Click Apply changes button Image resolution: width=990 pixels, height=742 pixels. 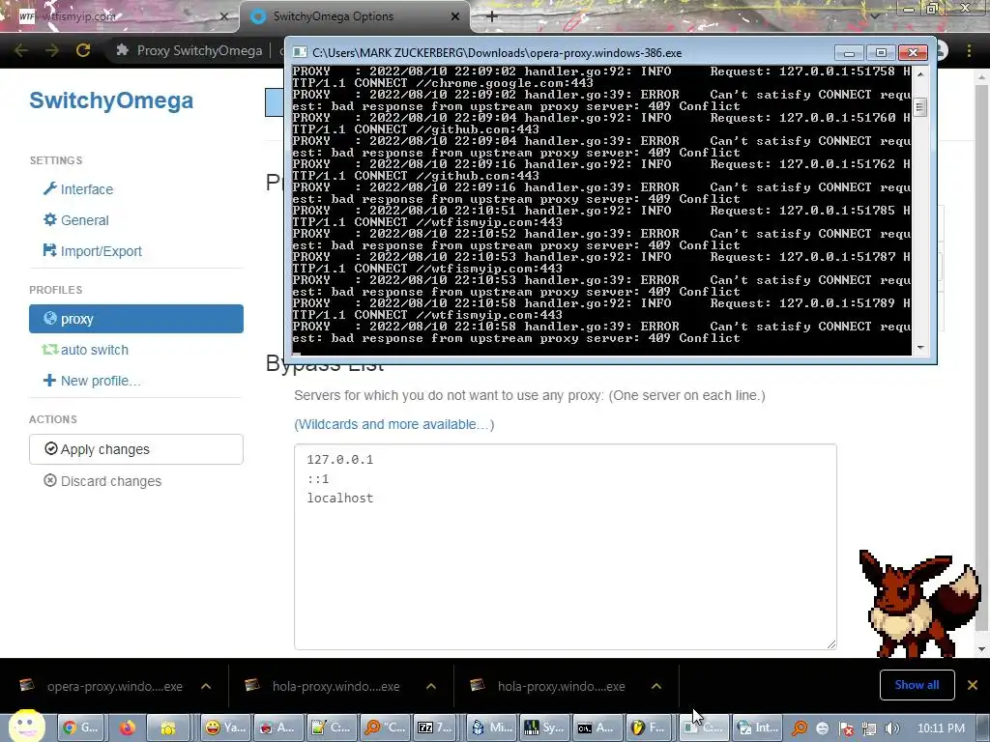point(135,449)
